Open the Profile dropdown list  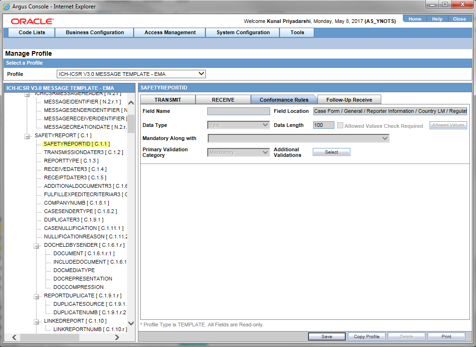coord(131,74)
